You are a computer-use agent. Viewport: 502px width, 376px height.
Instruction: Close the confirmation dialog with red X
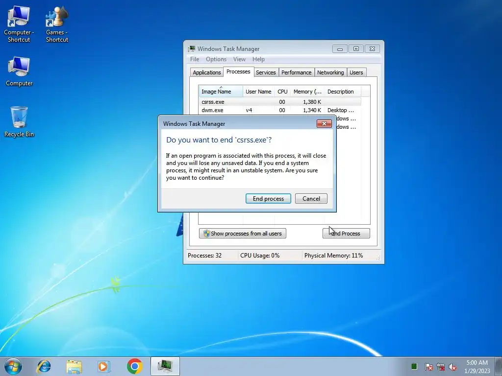coord(324,123)
